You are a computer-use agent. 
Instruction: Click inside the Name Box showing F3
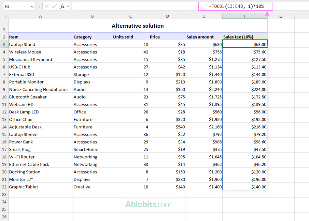pyautogui.click(x=15, y=6)
